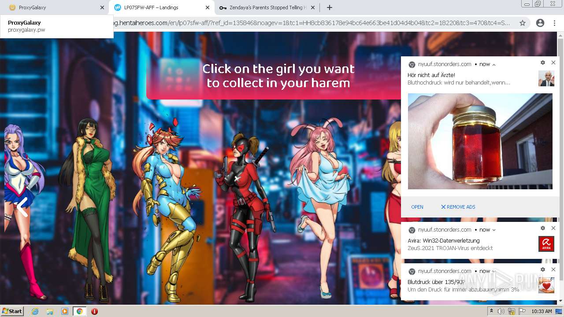Open the Chrome three-dot menu
The height and width of the screenshot is (317, 564).
pos(554,23)
